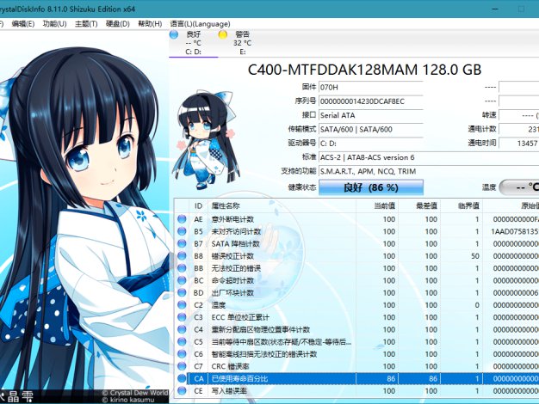
Task: Click status orb for C6 row
Action: [182, 354]
